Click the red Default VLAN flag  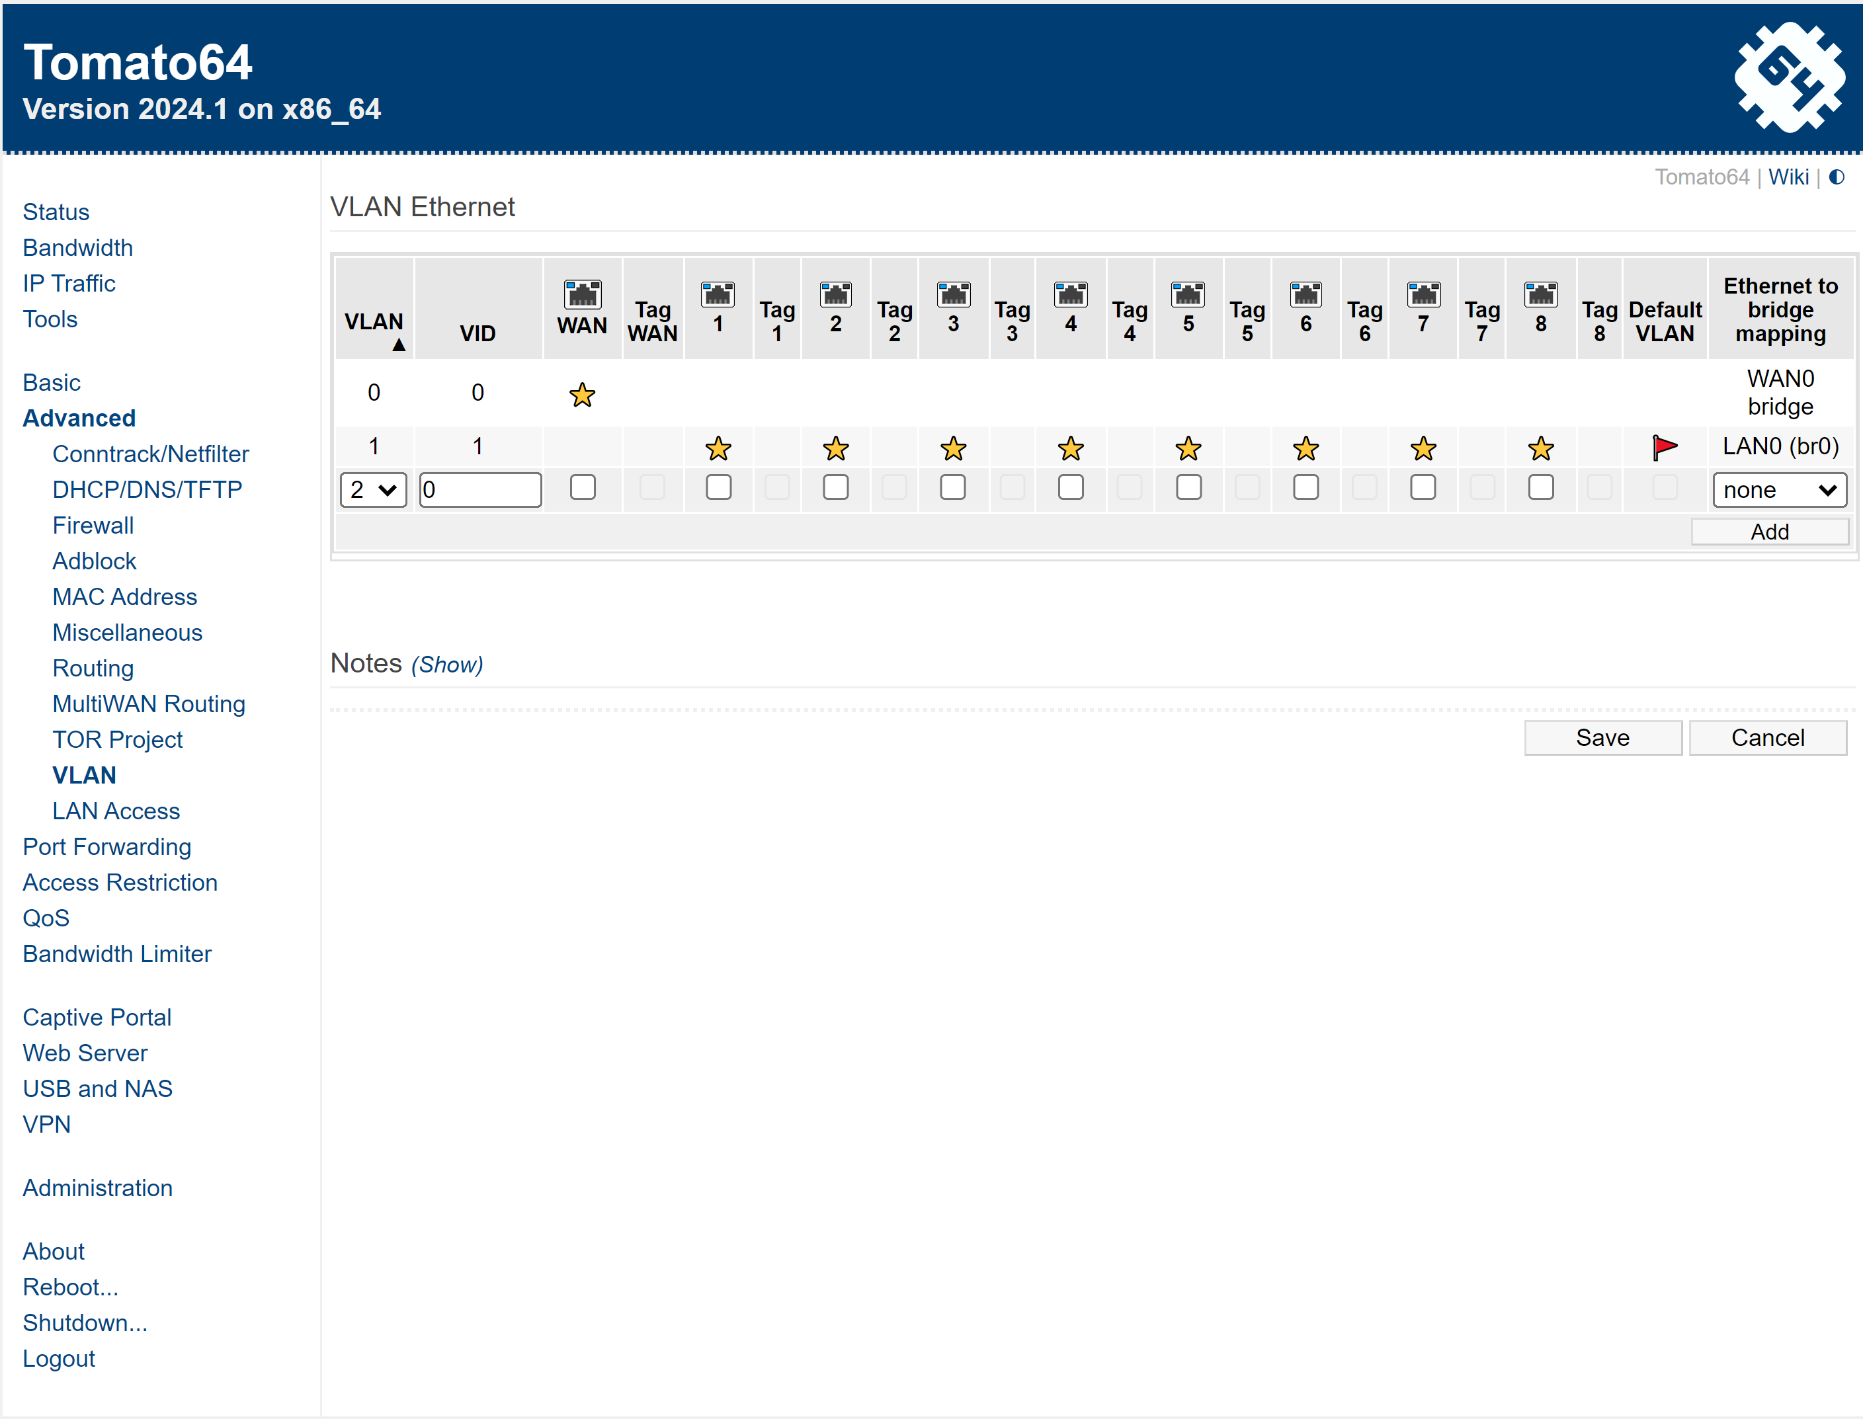pos(1663,447)
